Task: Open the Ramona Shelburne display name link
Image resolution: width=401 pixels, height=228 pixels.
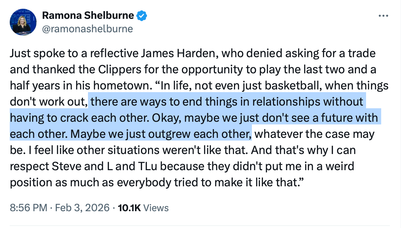Action: pos(88,15)
